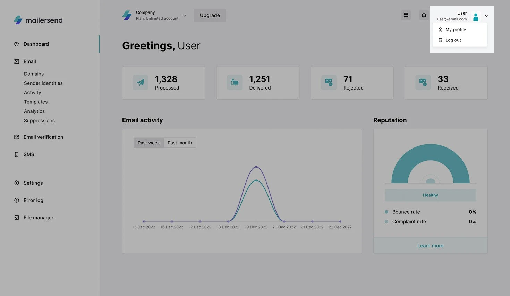Click the Delivered mailbox icon
This screenshot has height=296, width=510.
point(235,83)
